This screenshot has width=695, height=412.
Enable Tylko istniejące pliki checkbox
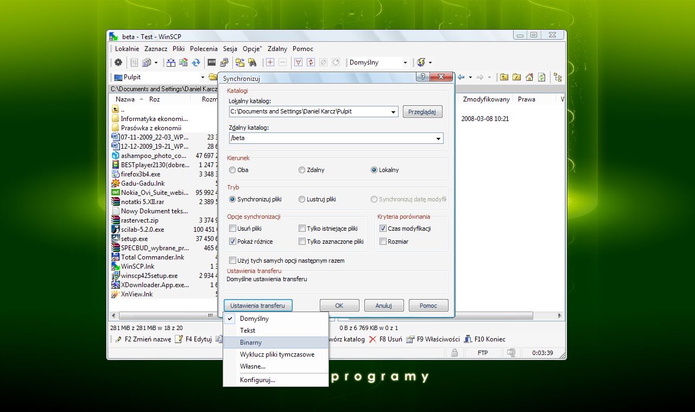pyautogui.click(x=302, y=229)
